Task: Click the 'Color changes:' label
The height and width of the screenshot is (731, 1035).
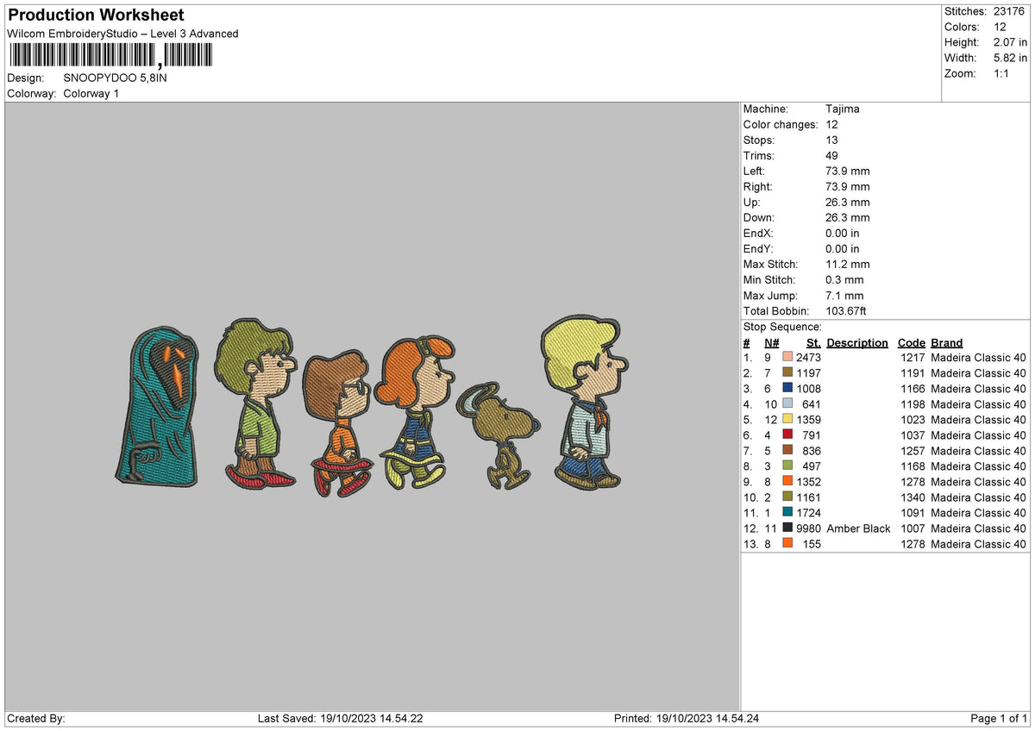Action: (x=781, y=124)
